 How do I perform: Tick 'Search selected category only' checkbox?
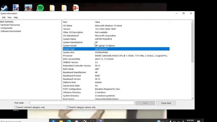(x=16, y=107)
